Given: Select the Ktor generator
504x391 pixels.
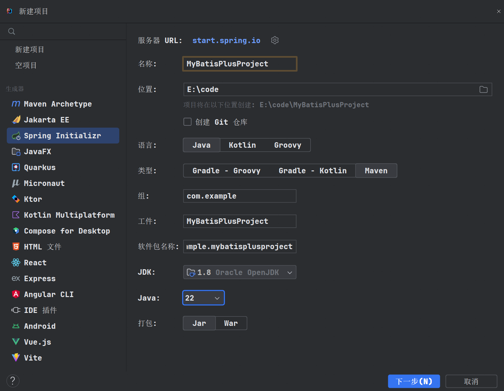Looking at the screenshot, I should tap(63, 199).
